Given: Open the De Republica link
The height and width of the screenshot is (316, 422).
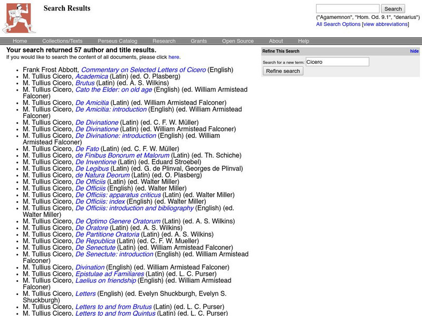Looking at the screenshot, I should (95, 241).
